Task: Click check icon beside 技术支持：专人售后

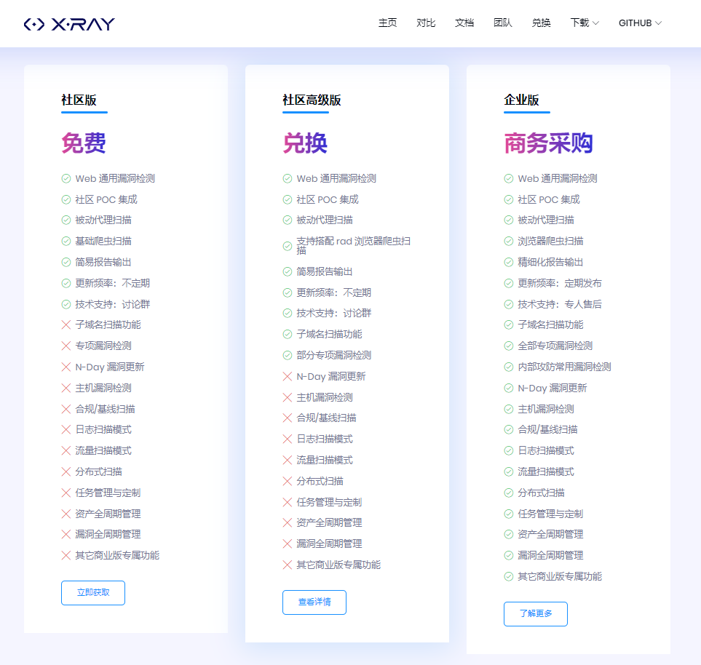Action: click(x=509, y=304)
